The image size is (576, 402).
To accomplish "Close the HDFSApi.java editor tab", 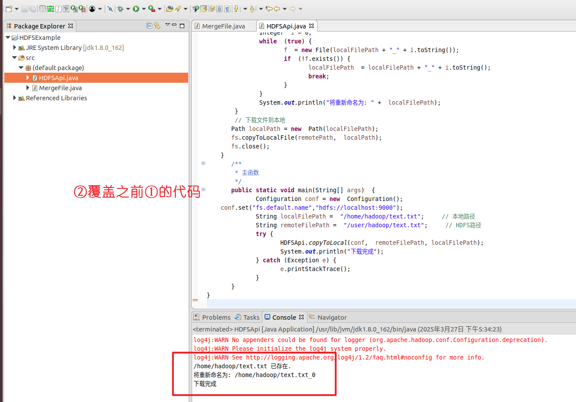I will 311,26.
